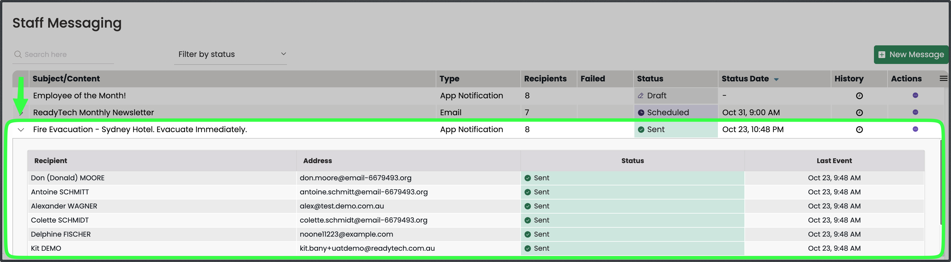Select recipient Don (Donald) MOORE
The width and height of the screenshot is (951, 262).
67,178
